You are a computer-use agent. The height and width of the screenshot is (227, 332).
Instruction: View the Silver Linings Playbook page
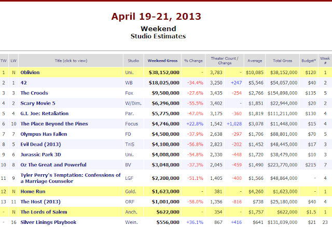tap(48, 222)
